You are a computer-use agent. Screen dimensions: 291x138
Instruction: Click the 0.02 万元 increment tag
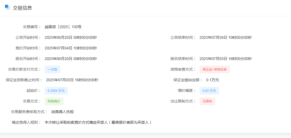(x=209, y=91)
